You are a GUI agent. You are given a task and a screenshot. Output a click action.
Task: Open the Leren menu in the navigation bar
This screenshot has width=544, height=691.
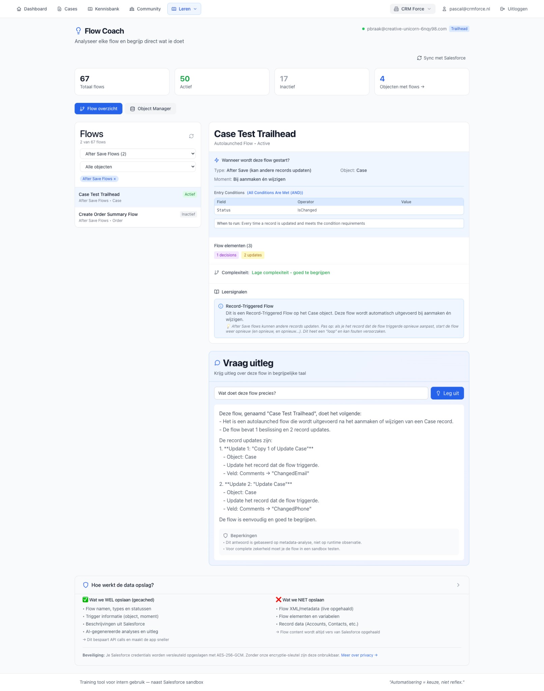tap(184, 9)
